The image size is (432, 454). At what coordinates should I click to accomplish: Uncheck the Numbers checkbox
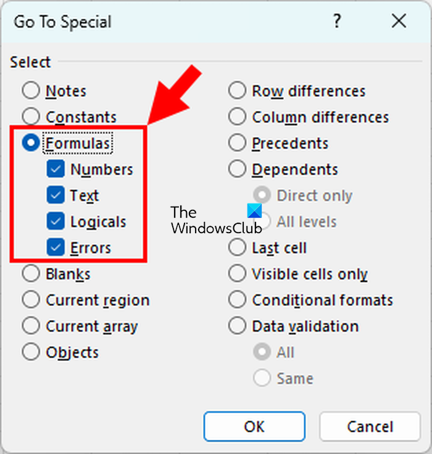click(x=56, y=170)
